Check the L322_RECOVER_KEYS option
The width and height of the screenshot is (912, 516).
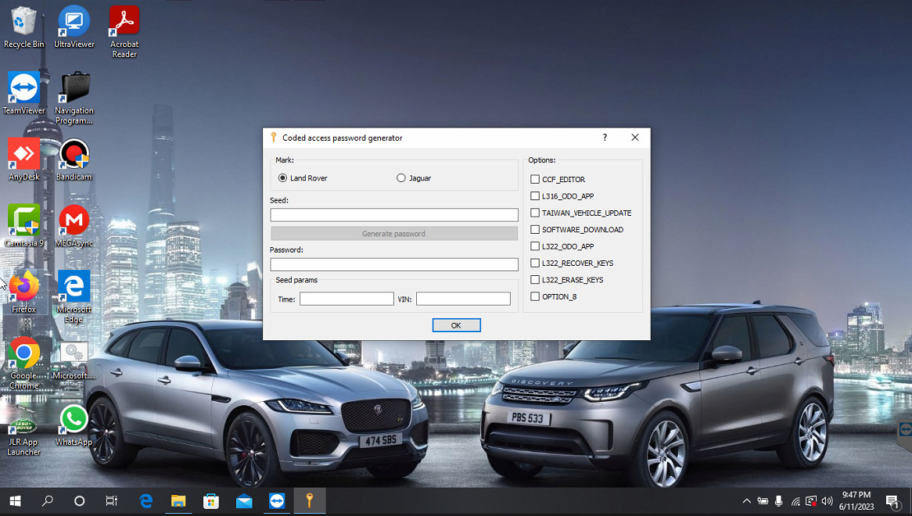point(535,263)
